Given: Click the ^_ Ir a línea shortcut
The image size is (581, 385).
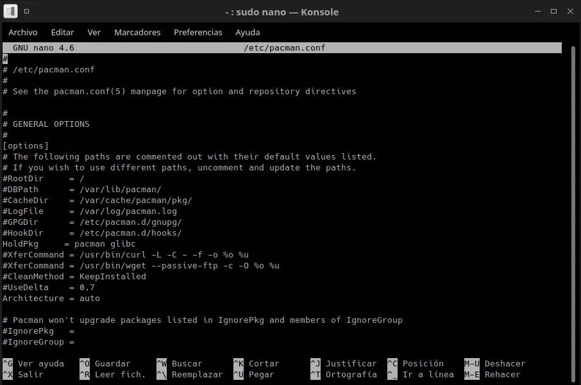Looking at the screenshot, I should [x=421, y=374].
